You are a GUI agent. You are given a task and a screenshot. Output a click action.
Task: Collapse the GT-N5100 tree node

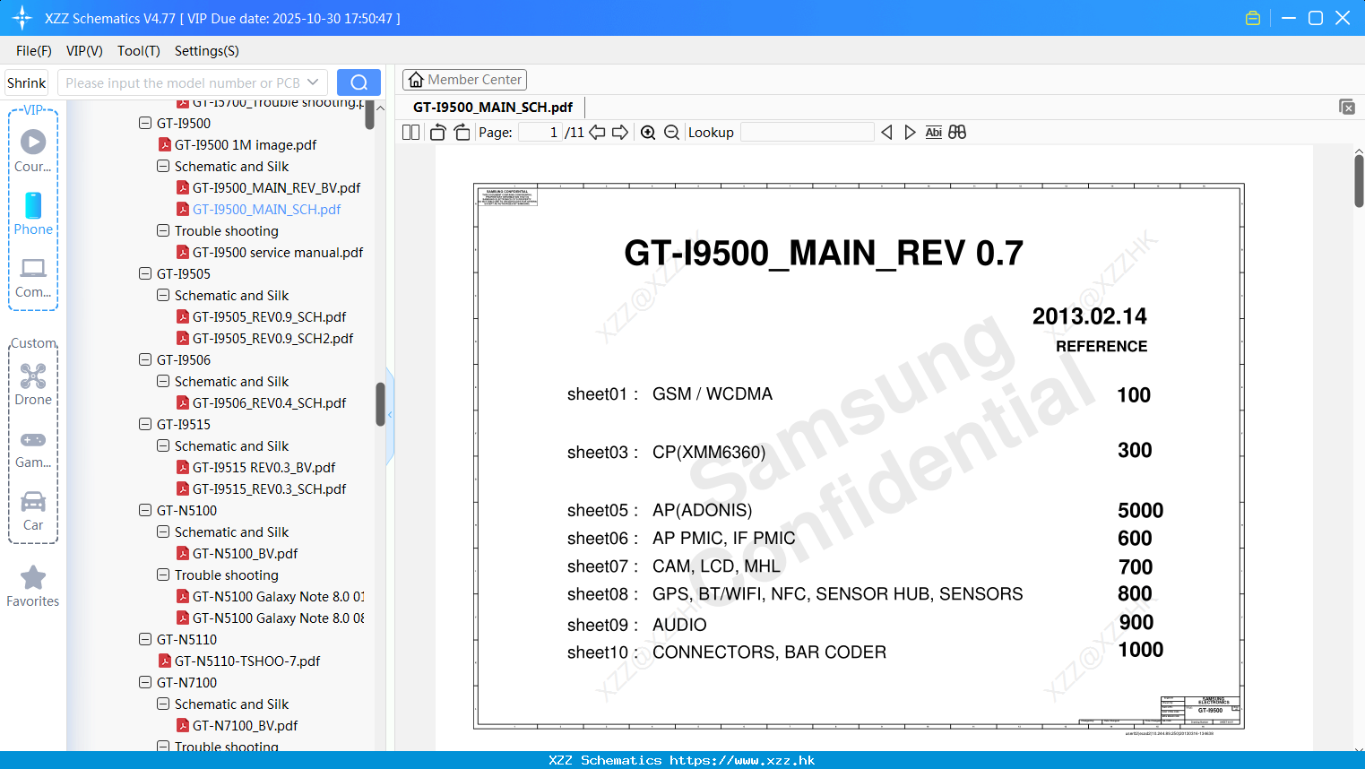[145, 510]
